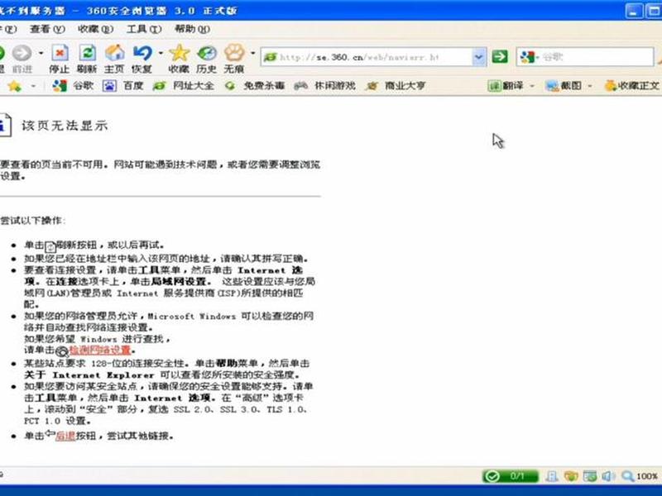
Task: Click the 100% zoom magnifier control
Action: [640, 476]
